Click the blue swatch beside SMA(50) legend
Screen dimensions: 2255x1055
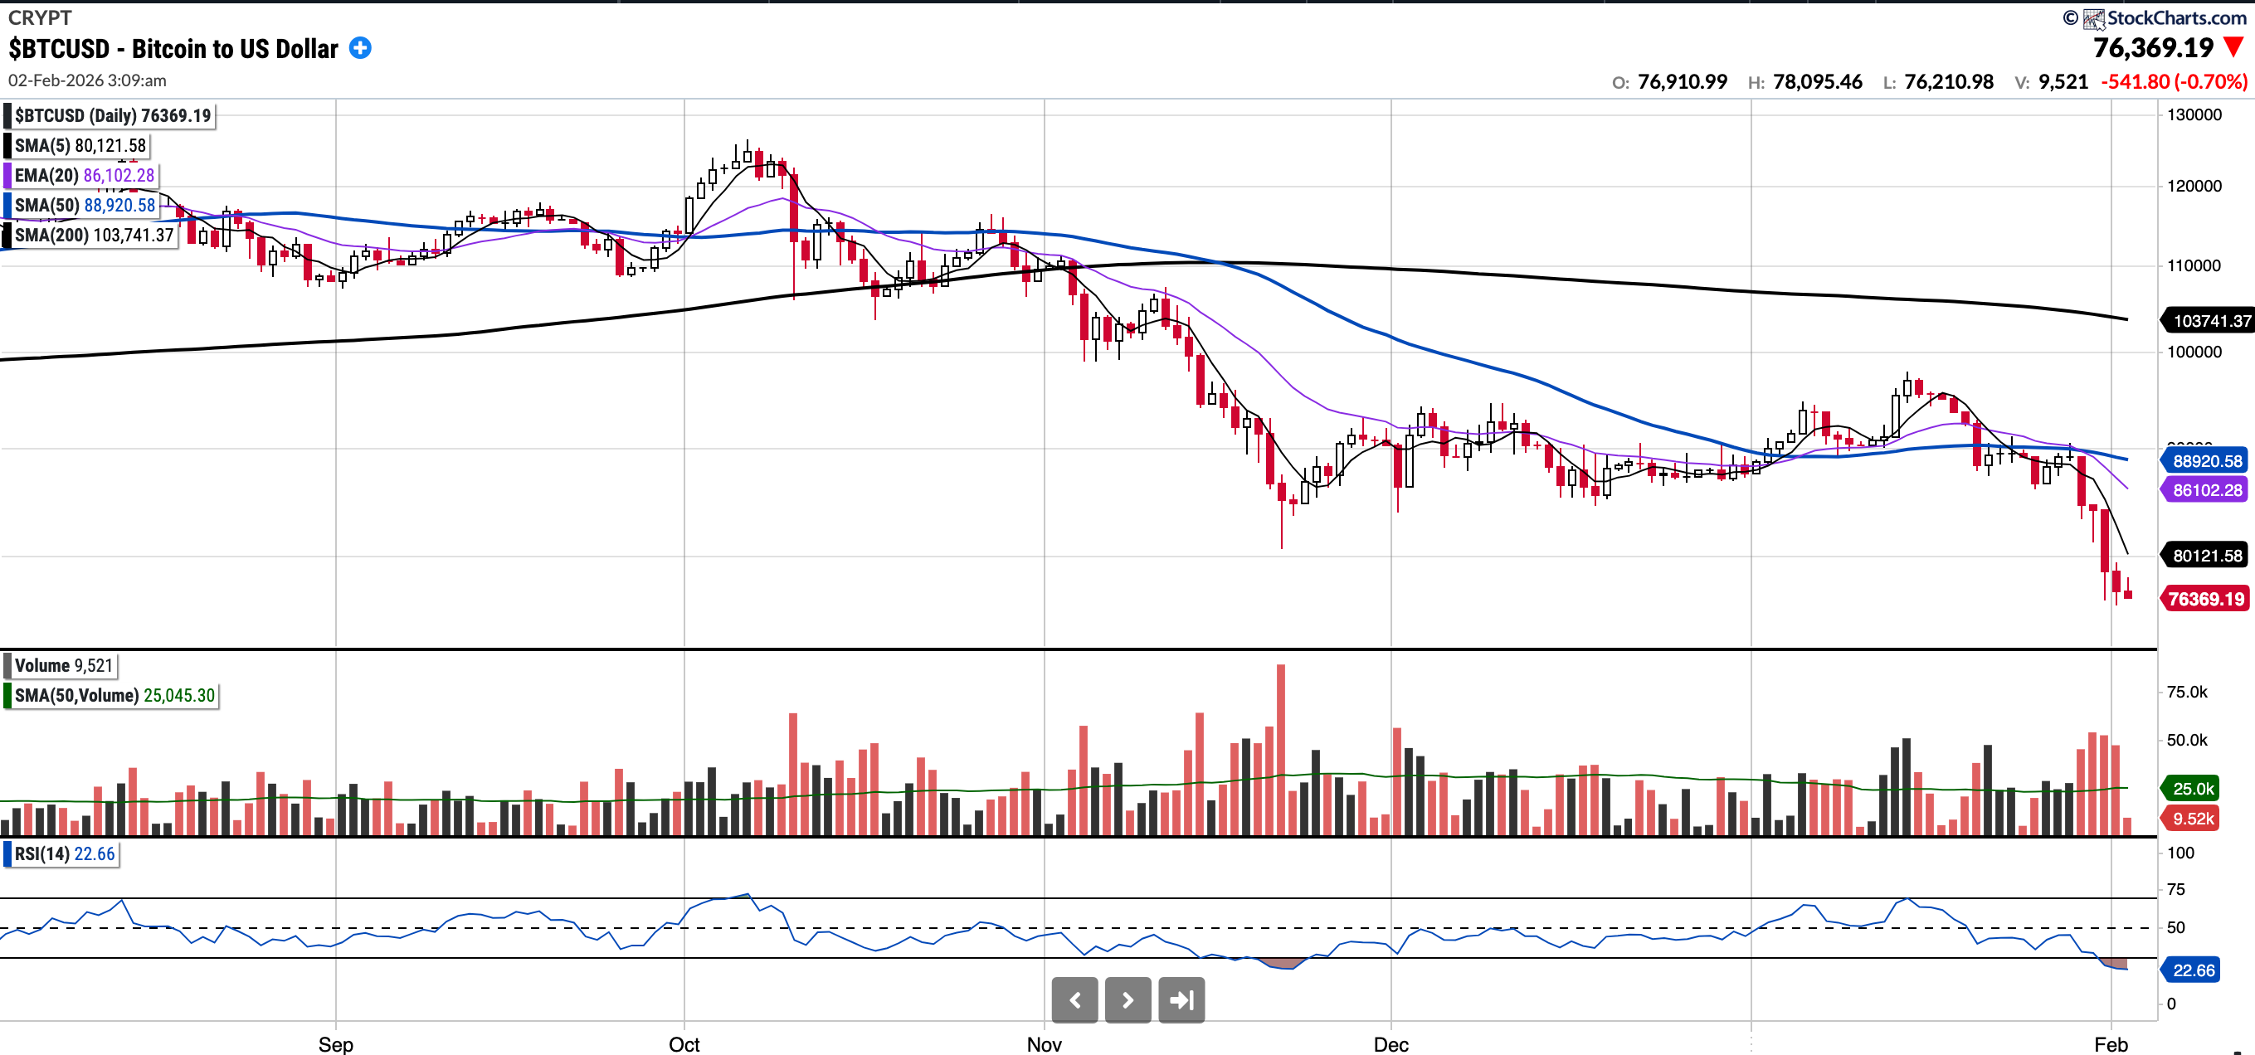point(7,205)
